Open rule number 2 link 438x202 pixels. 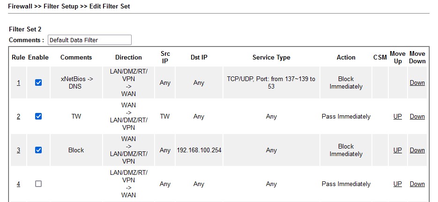tap(19, 117)
